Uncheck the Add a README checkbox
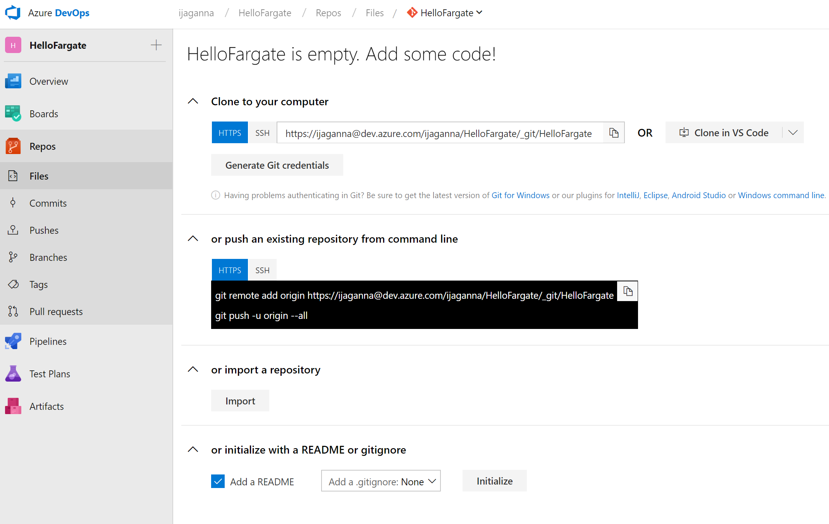This screenshot has width=829, height=524. pyautogui.click(x=218, y=481)
